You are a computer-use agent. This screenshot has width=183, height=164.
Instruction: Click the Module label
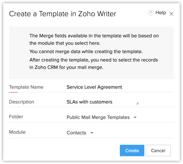pos(17,132)
